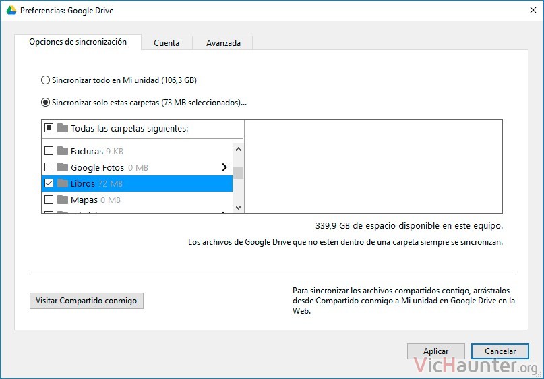Click the Libros folder icon
544x379 pixels.
point(63,183)
